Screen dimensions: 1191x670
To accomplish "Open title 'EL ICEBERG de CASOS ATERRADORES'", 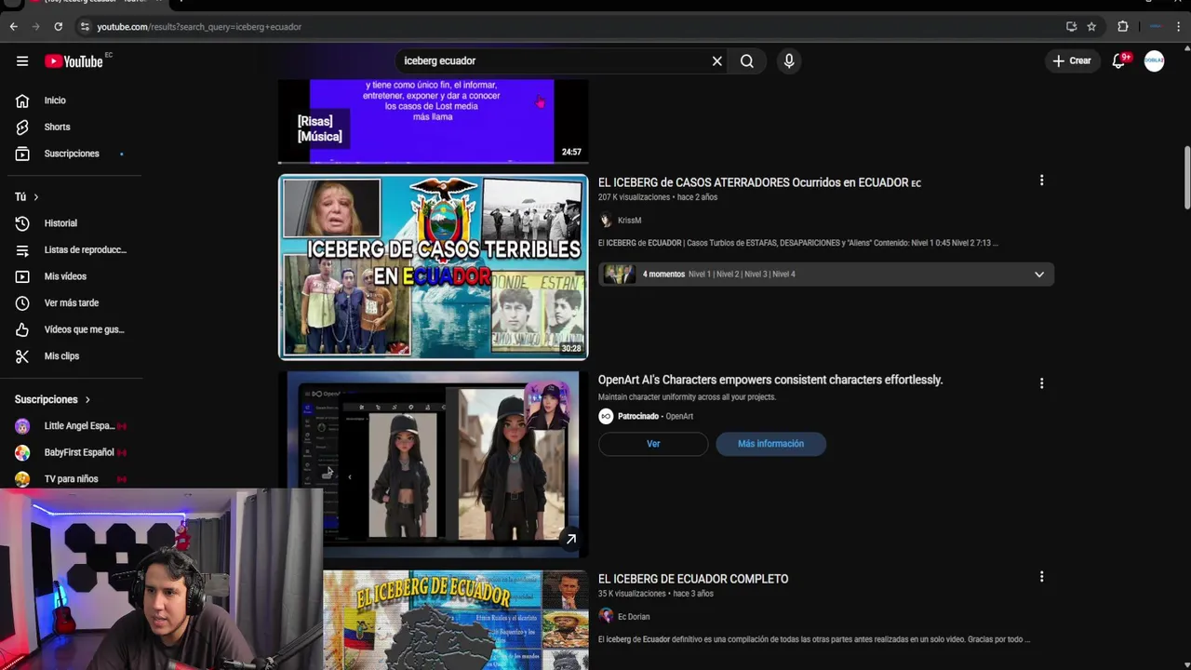I will [x=759, y=182].
